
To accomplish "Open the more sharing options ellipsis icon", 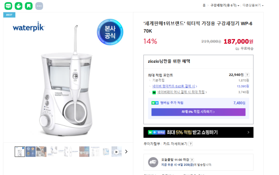I will click(x=39, y=6).
